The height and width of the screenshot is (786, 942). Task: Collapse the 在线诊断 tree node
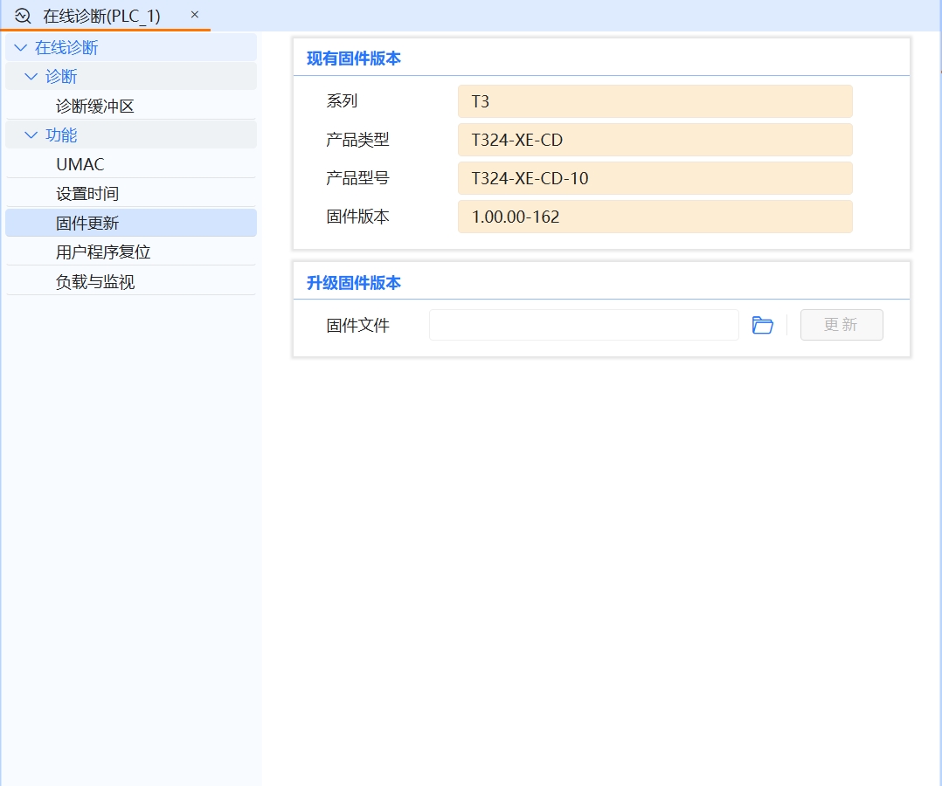tap(21, 47)
